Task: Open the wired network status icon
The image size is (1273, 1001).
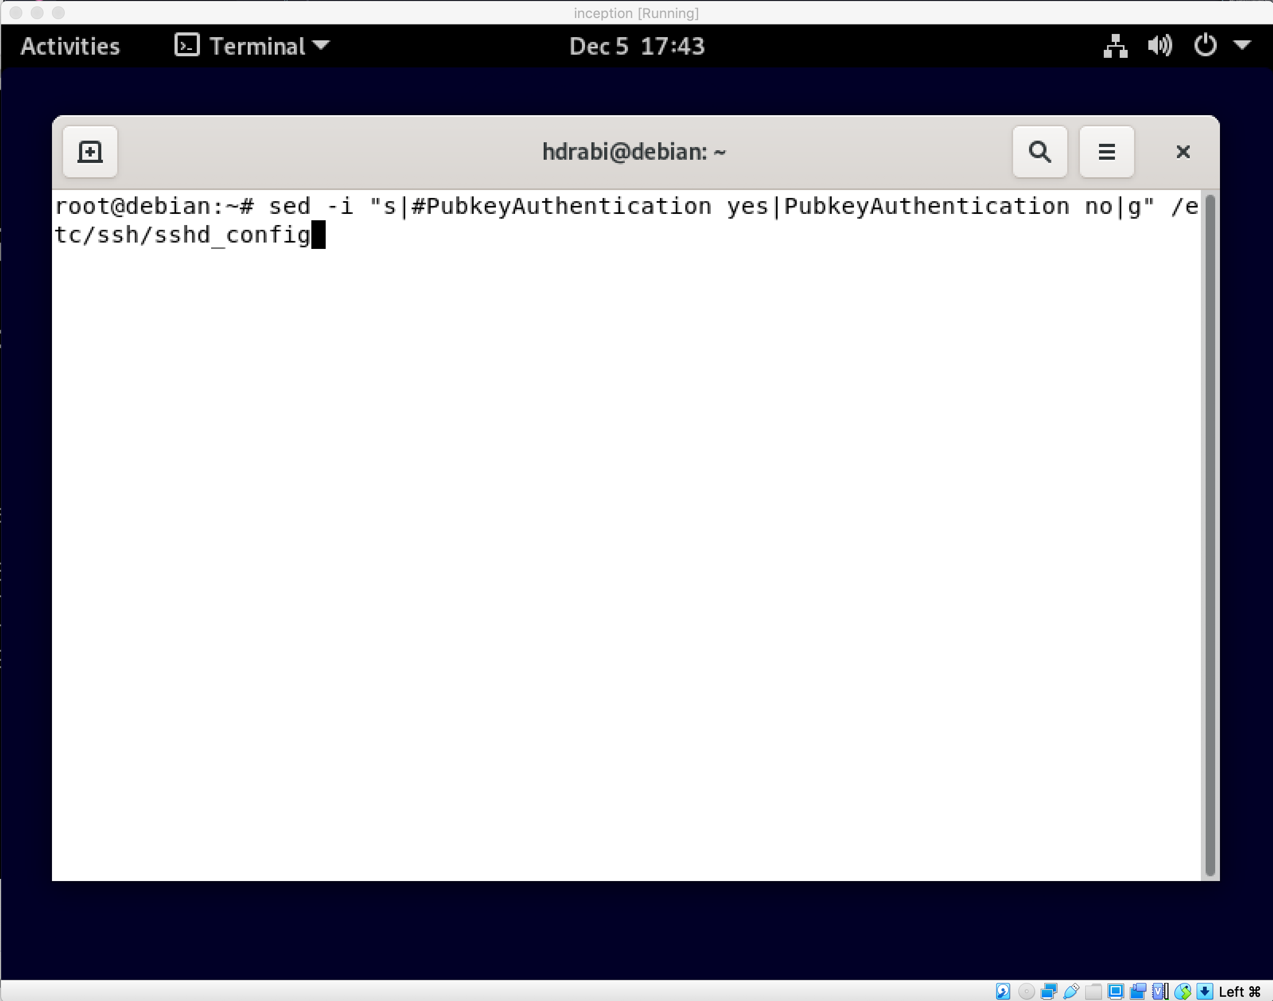Action: click(x=1115, y=46)
